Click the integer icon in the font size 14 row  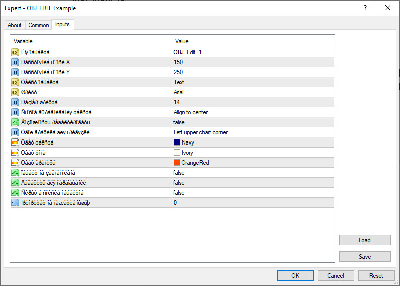click(x=15, y=102)
